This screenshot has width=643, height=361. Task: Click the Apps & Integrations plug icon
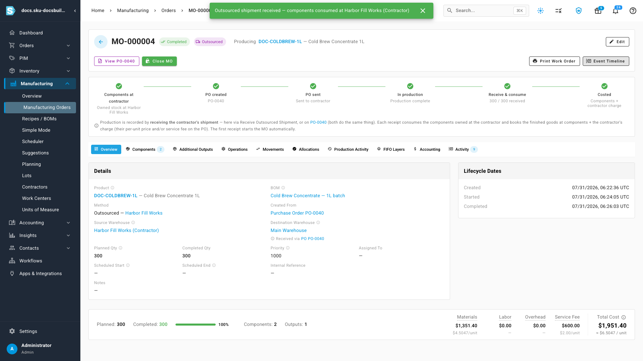click(x=12, y=273)
